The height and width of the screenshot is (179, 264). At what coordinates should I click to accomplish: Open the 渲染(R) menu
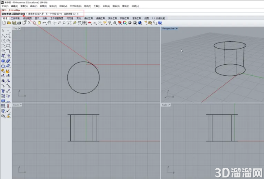(x=116, y=6)
